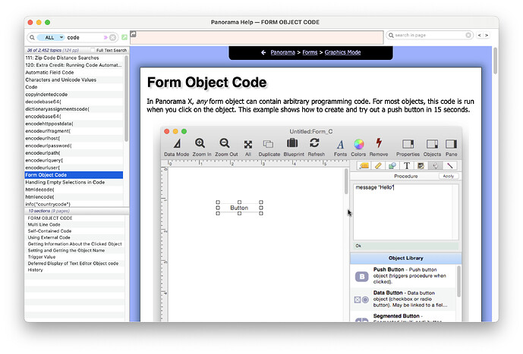The height and width of the screenshot is (354, 523).
Task: Jump to section 'Multi Line Code'
Action: pyautogui.click(x=74, y=224)
